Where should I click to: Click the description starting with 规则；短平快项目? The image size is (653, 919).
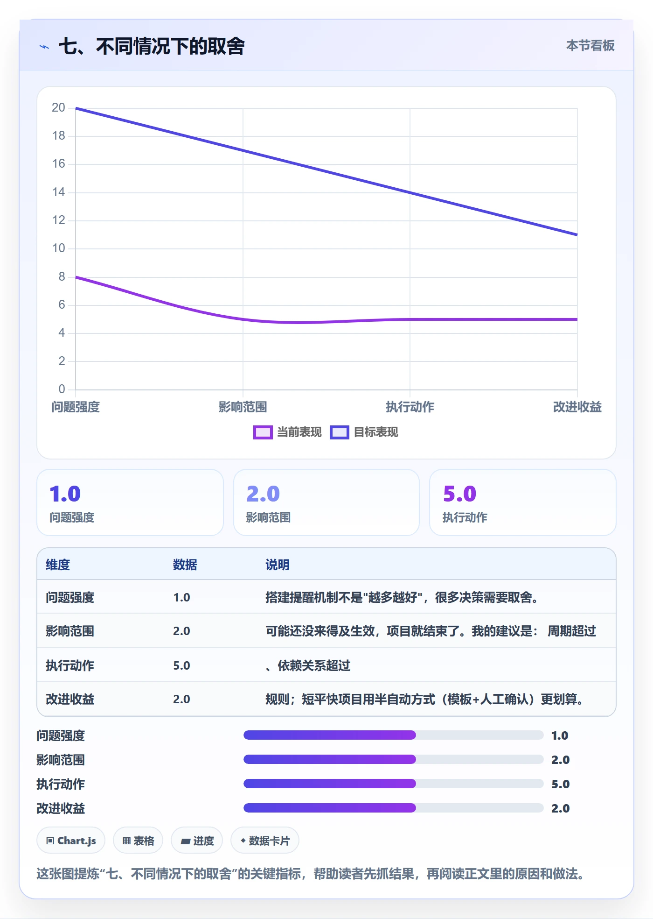pyautogui.click(x=424, y=699)
